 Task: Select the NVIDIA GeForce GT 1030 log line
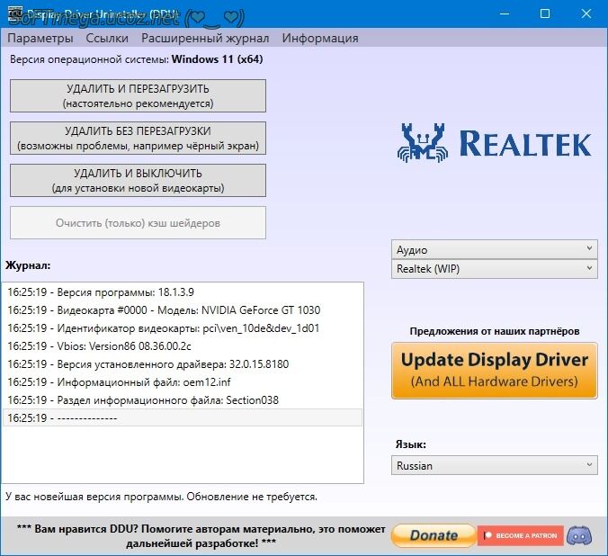click(x=164, y=310)
